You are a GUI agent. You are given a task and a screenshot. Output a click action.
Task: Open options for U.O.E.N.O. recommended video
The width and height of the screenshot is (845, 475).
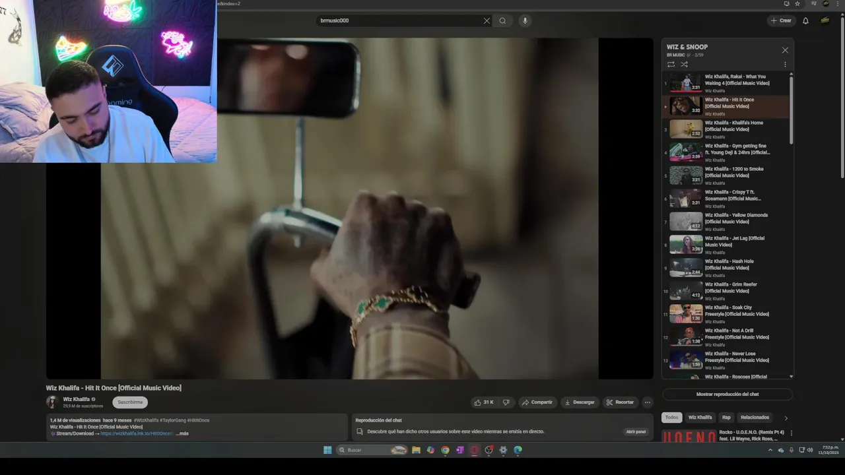coord(791,433)
